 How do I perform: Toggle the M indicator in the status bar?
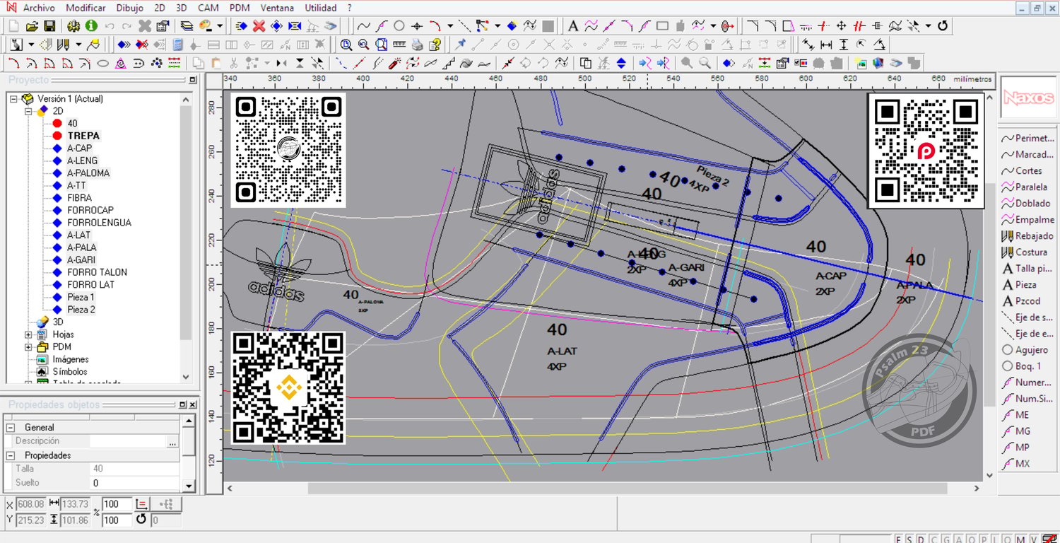1020,539
